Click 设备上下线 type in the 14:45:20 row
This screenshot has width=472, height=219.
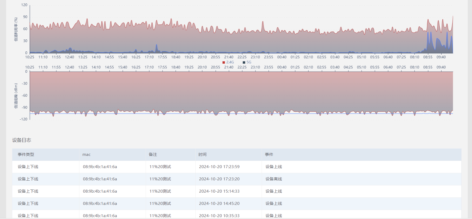(28, 204)
